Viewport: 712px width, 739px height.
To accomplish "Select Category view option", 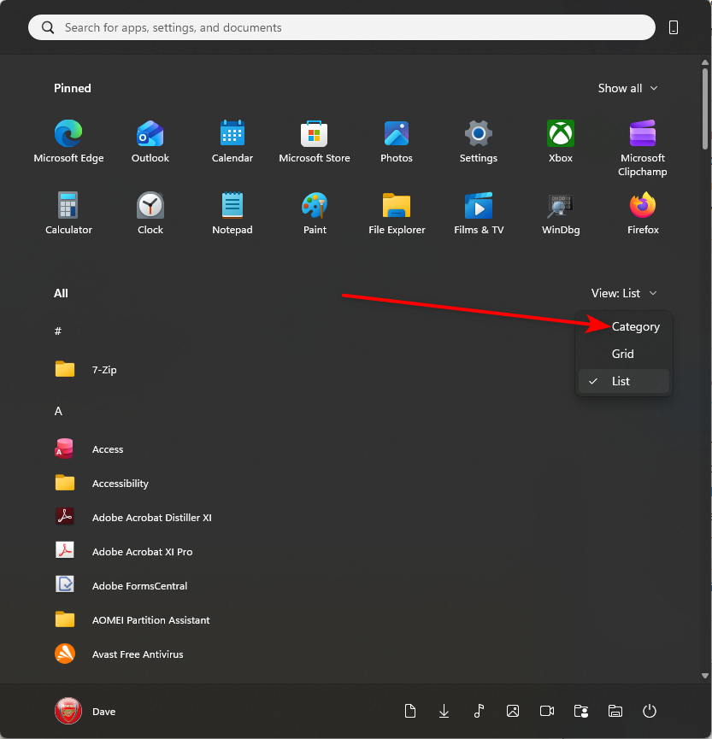I will tap(623, 326).
